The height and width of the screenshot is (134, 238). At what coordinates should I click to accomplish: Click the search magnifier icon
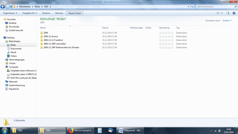236,7
